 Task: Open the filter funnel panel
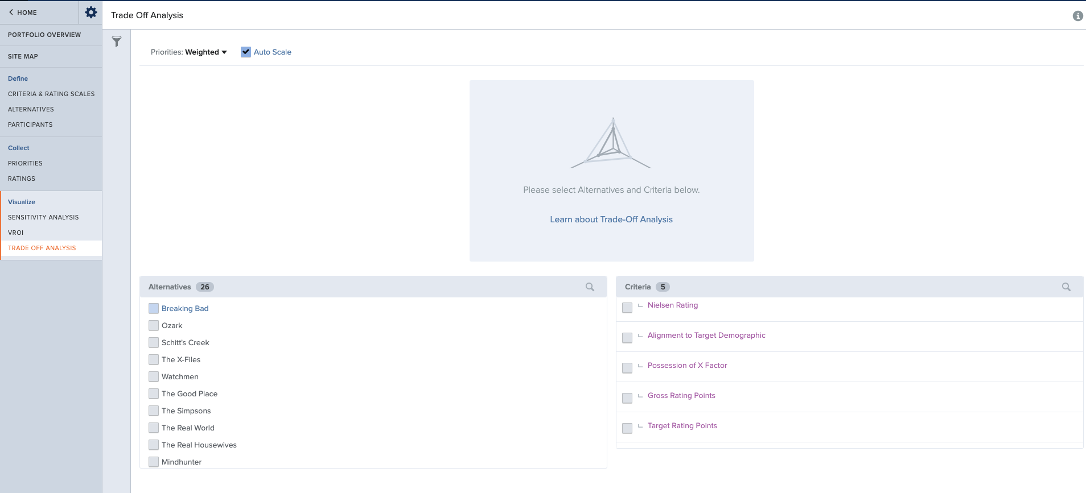[x=117, y=42]
